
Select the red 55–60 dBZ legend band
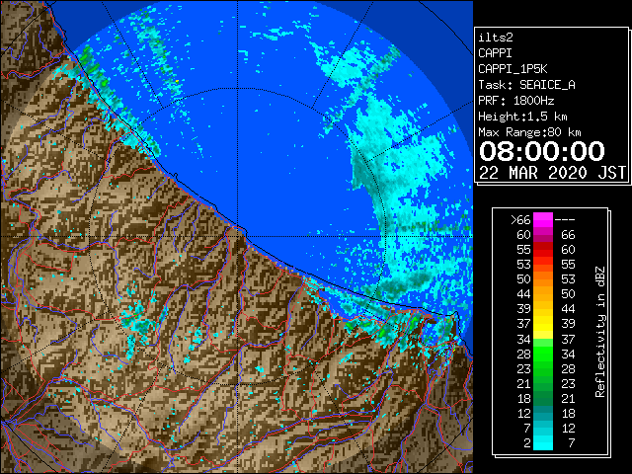(543, 250)
